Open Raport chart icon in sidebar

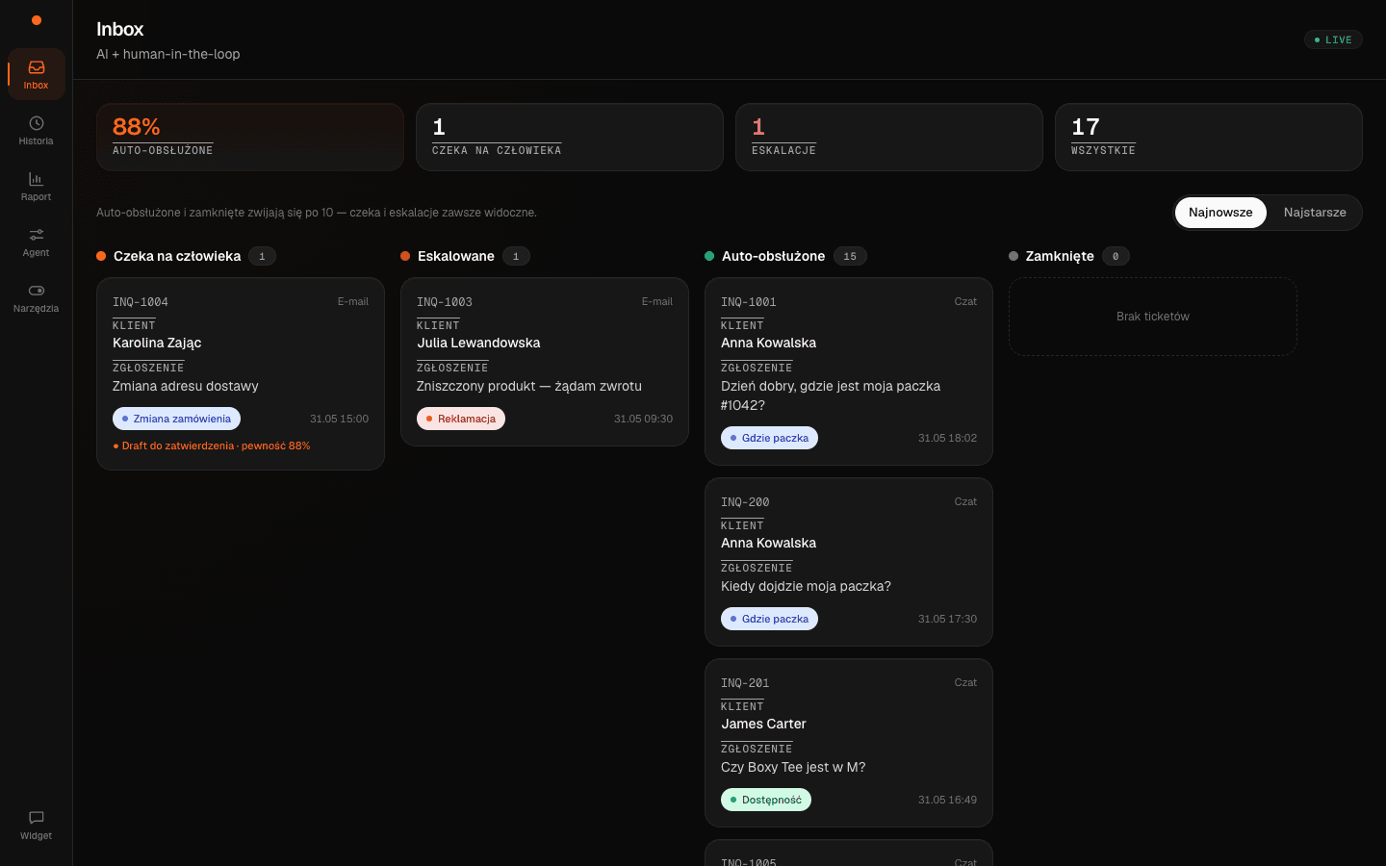(36, 186)
